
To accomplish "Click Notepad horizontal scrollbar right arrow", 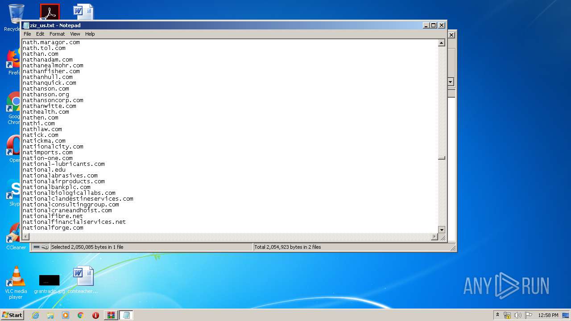I will click(x=434, y=237).
